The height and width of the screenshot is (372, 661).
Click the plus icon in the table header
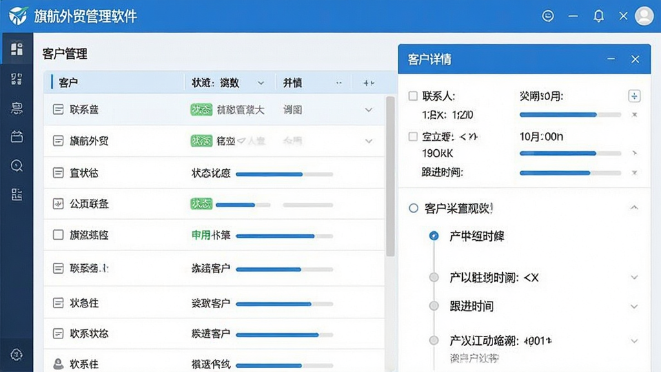[x=369, y=83]
